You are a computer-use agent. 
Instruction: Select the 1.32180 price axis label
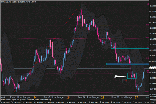pyautogui.click(x=153, y=28)
